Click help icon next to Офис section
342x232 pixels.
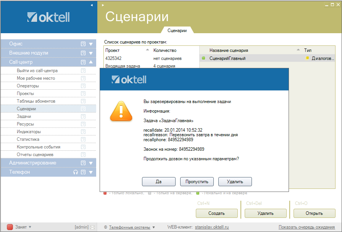[x=83, y=44]
